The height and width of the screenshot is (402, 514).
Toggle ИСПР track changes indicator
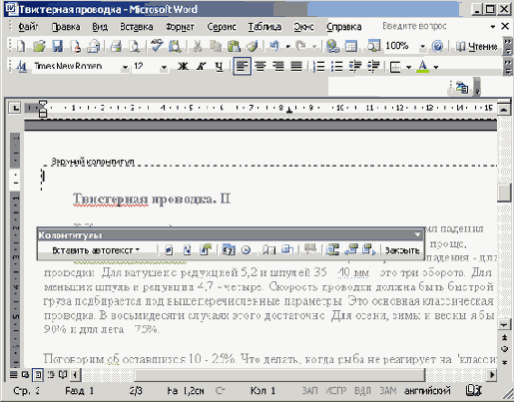335,390
